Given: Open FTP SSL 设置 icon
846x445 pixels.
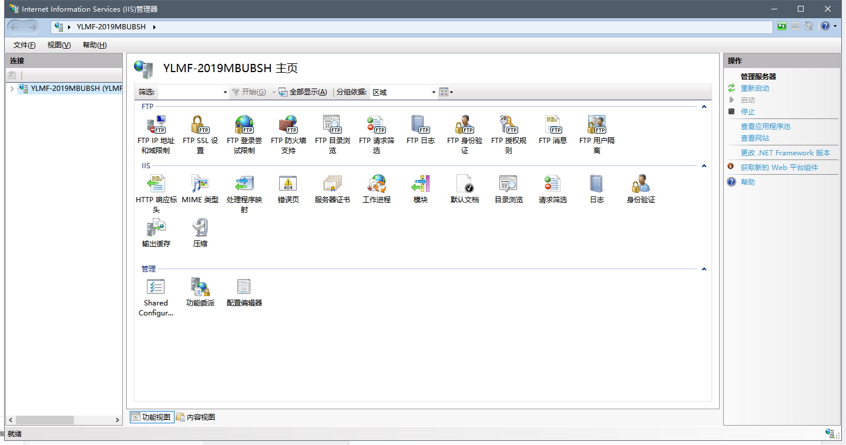Looking at the screenshot, I should pos(200,135).
